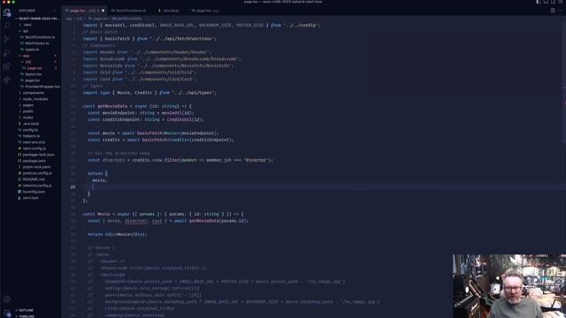Select the active page.tsx editor tab
This screenshot has height=318, width=566.
tap(85, 11)
